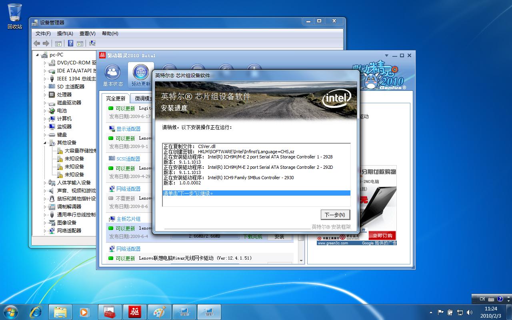Open the Windows Start menu orb
This screenshot has width=512, height=320.
point(10,312)
